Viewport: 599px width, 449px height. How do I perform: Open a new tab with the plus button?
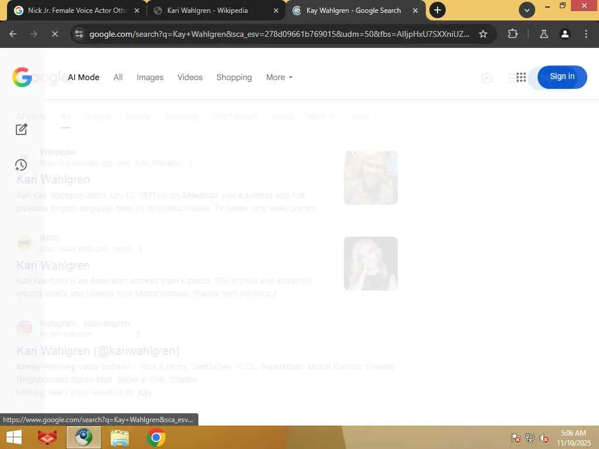(x=438, y=11)
